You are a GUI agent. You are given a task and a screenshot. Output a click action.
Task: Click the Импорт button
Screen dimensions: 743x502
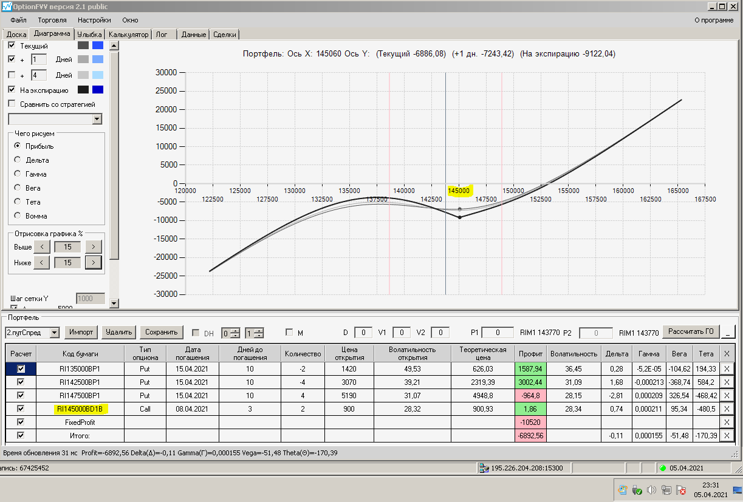[81, 332]
